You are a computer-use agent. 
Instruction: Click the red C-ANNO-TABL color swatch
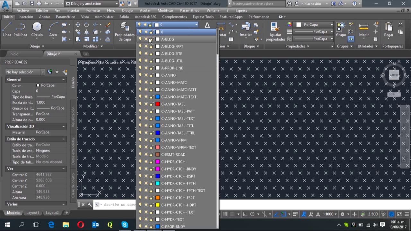[x=158, y=104]
